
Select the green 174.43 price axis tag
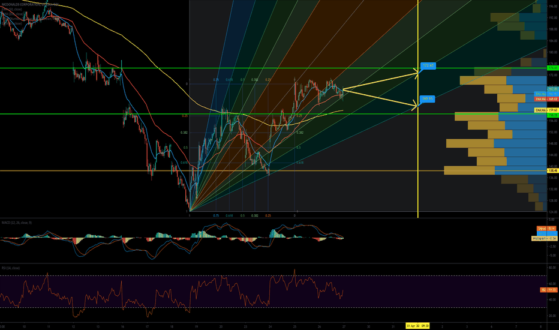pos(552,68)
